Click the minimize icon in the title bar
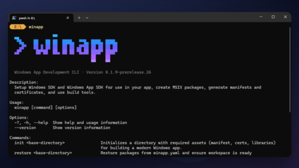The width and height of the screenshot is (299, 168). click(261, 17)
